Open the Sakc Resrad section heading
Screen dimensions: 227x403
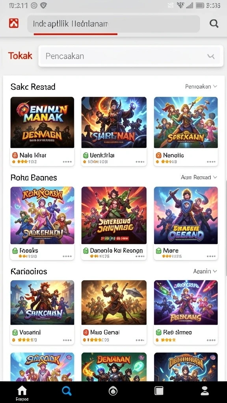click(x=33, y=87)
